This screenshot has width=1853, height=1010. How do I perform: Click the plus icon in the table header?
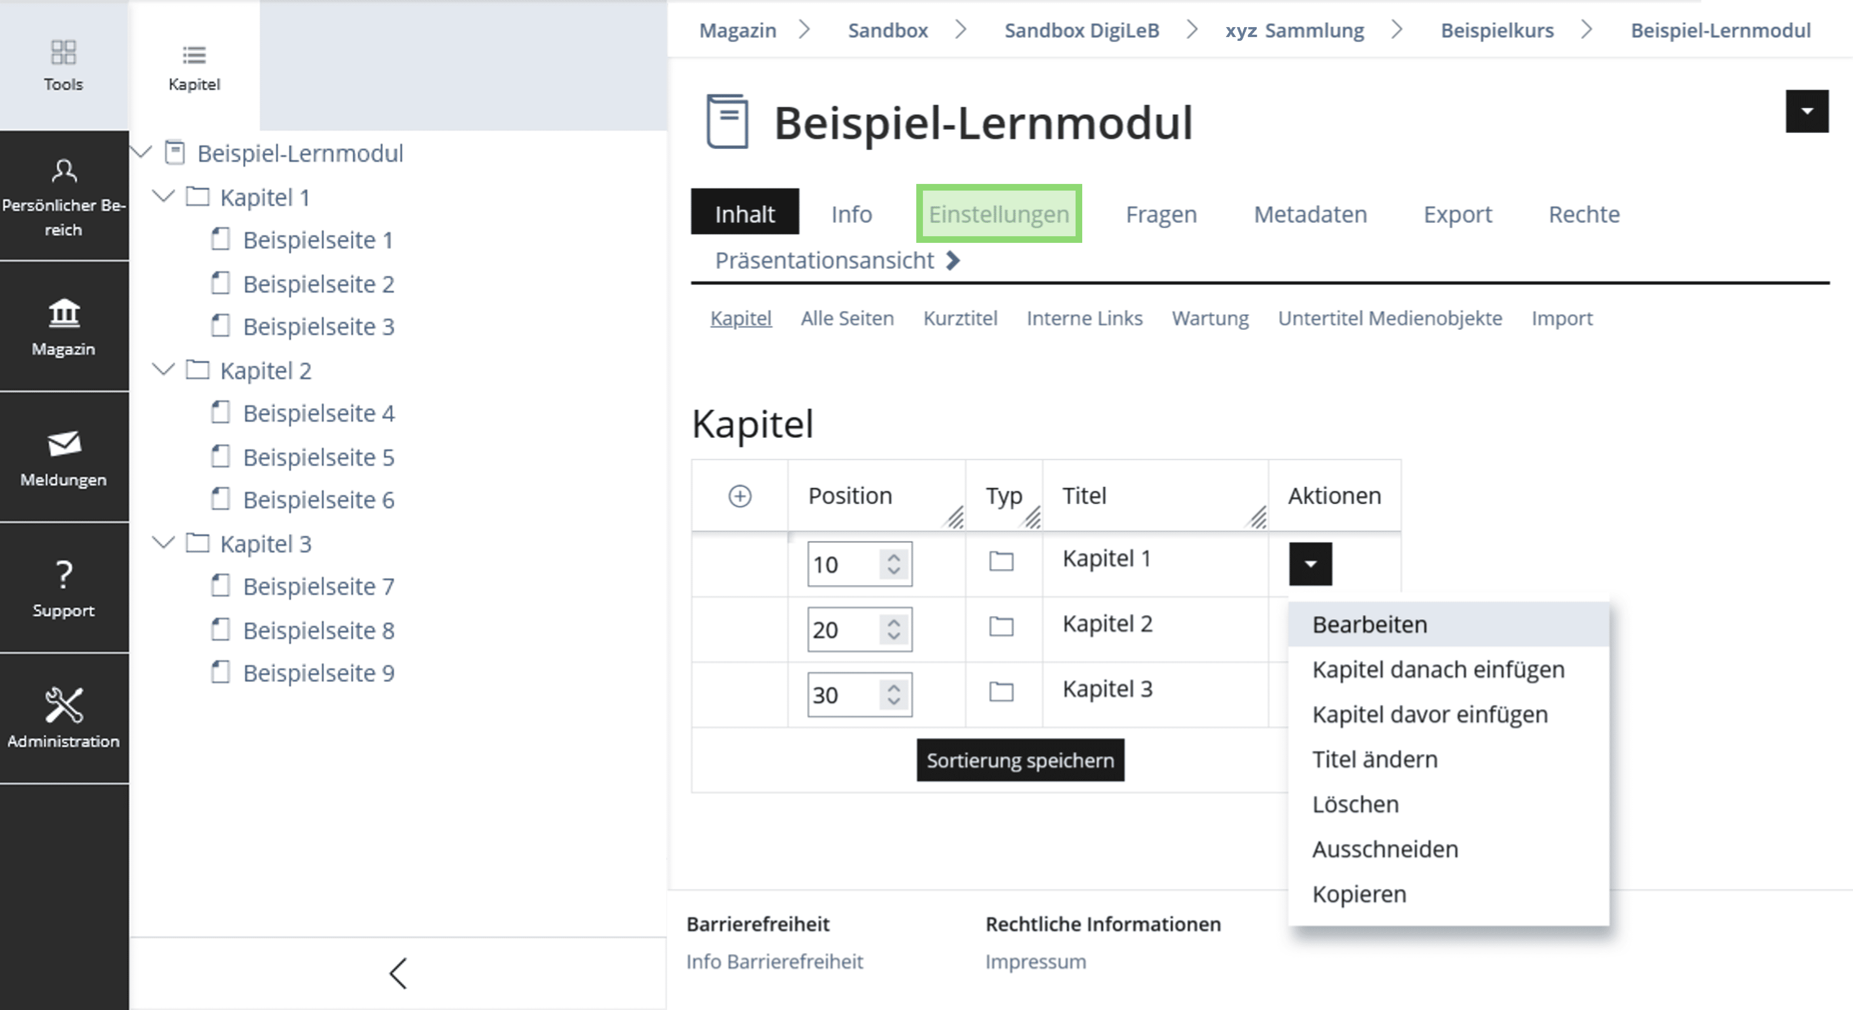739,496
